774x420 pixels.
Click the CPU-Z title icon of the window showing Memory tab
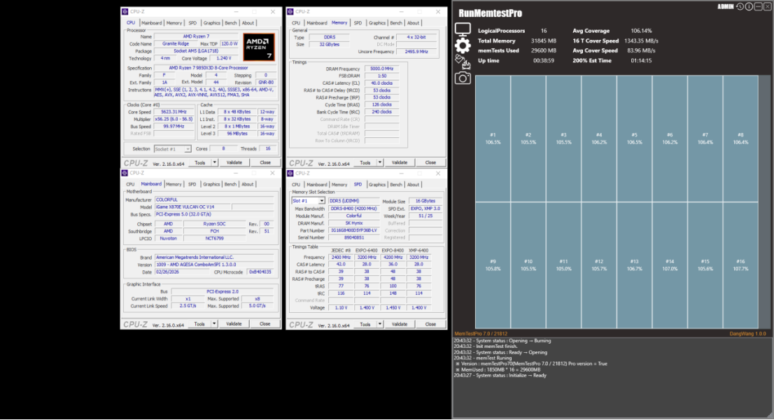click(x=290, y=11)
